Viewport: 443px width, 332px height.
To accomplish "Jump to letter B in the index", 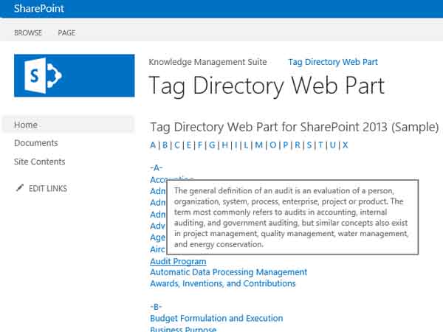I will [x=165, y=145].
